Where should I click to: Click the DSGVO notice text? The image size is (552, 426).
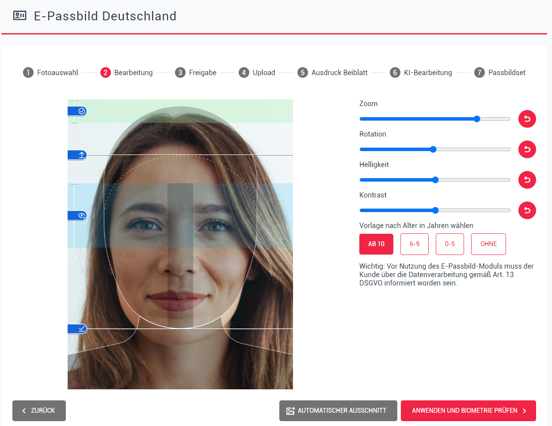(446, 274)
